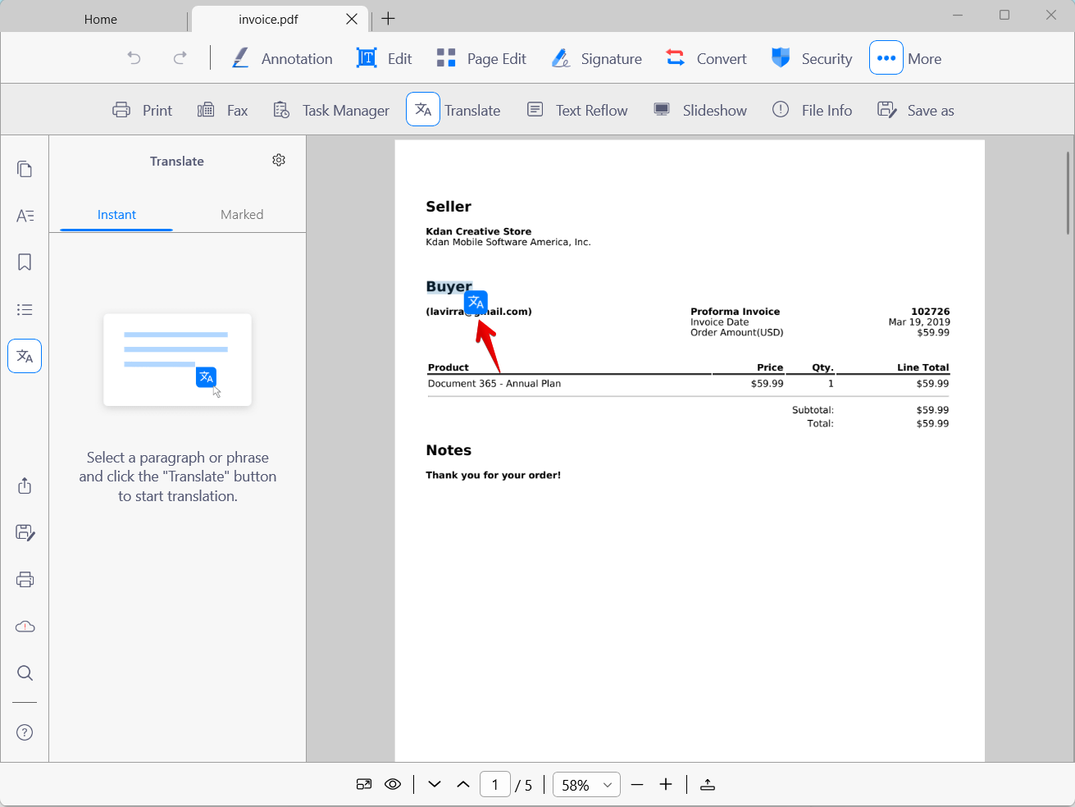
Task: Open Task Manager
Action: tap(331, 110)
